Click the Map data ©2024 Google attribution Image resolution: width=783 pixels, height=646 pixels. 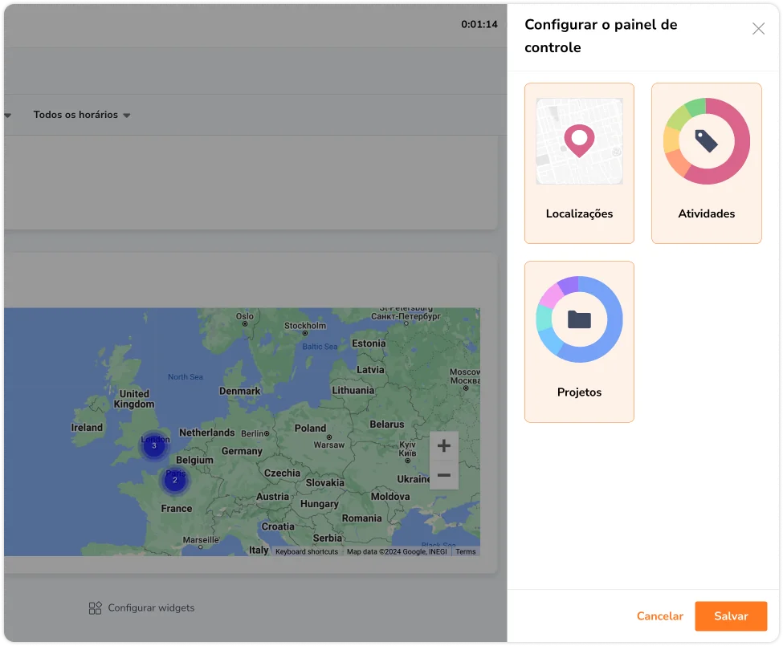(397, 552)
